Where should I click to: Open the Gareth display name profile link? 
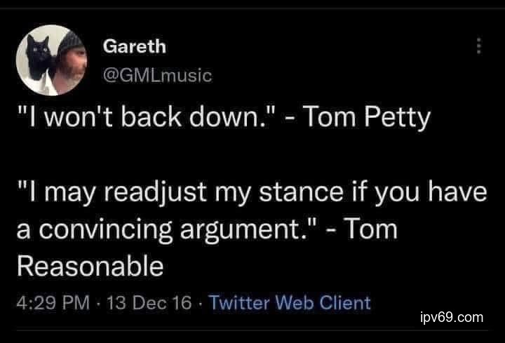coord(135,46)
